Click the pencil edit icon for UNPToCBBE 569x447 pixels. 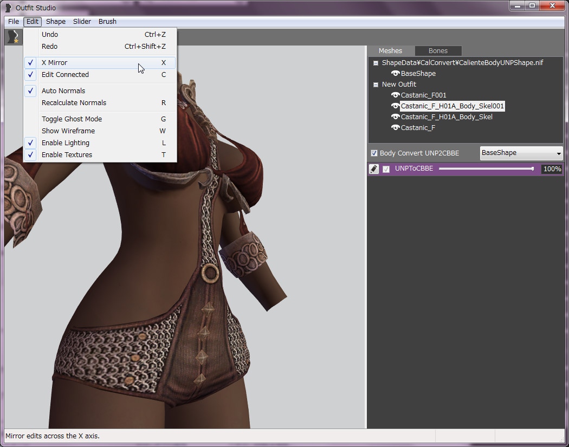click(374, 169)
